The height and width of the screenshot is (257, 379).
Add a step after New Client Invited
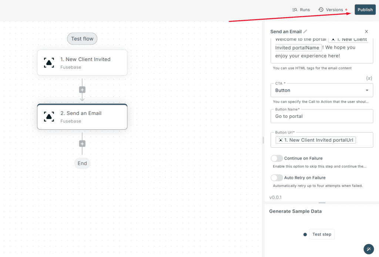82,90
